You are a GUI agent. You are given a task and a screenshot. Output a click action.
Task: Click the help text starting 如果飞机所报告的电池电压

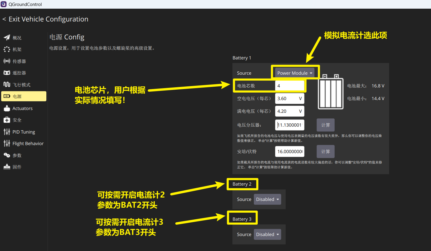(309, 138)
